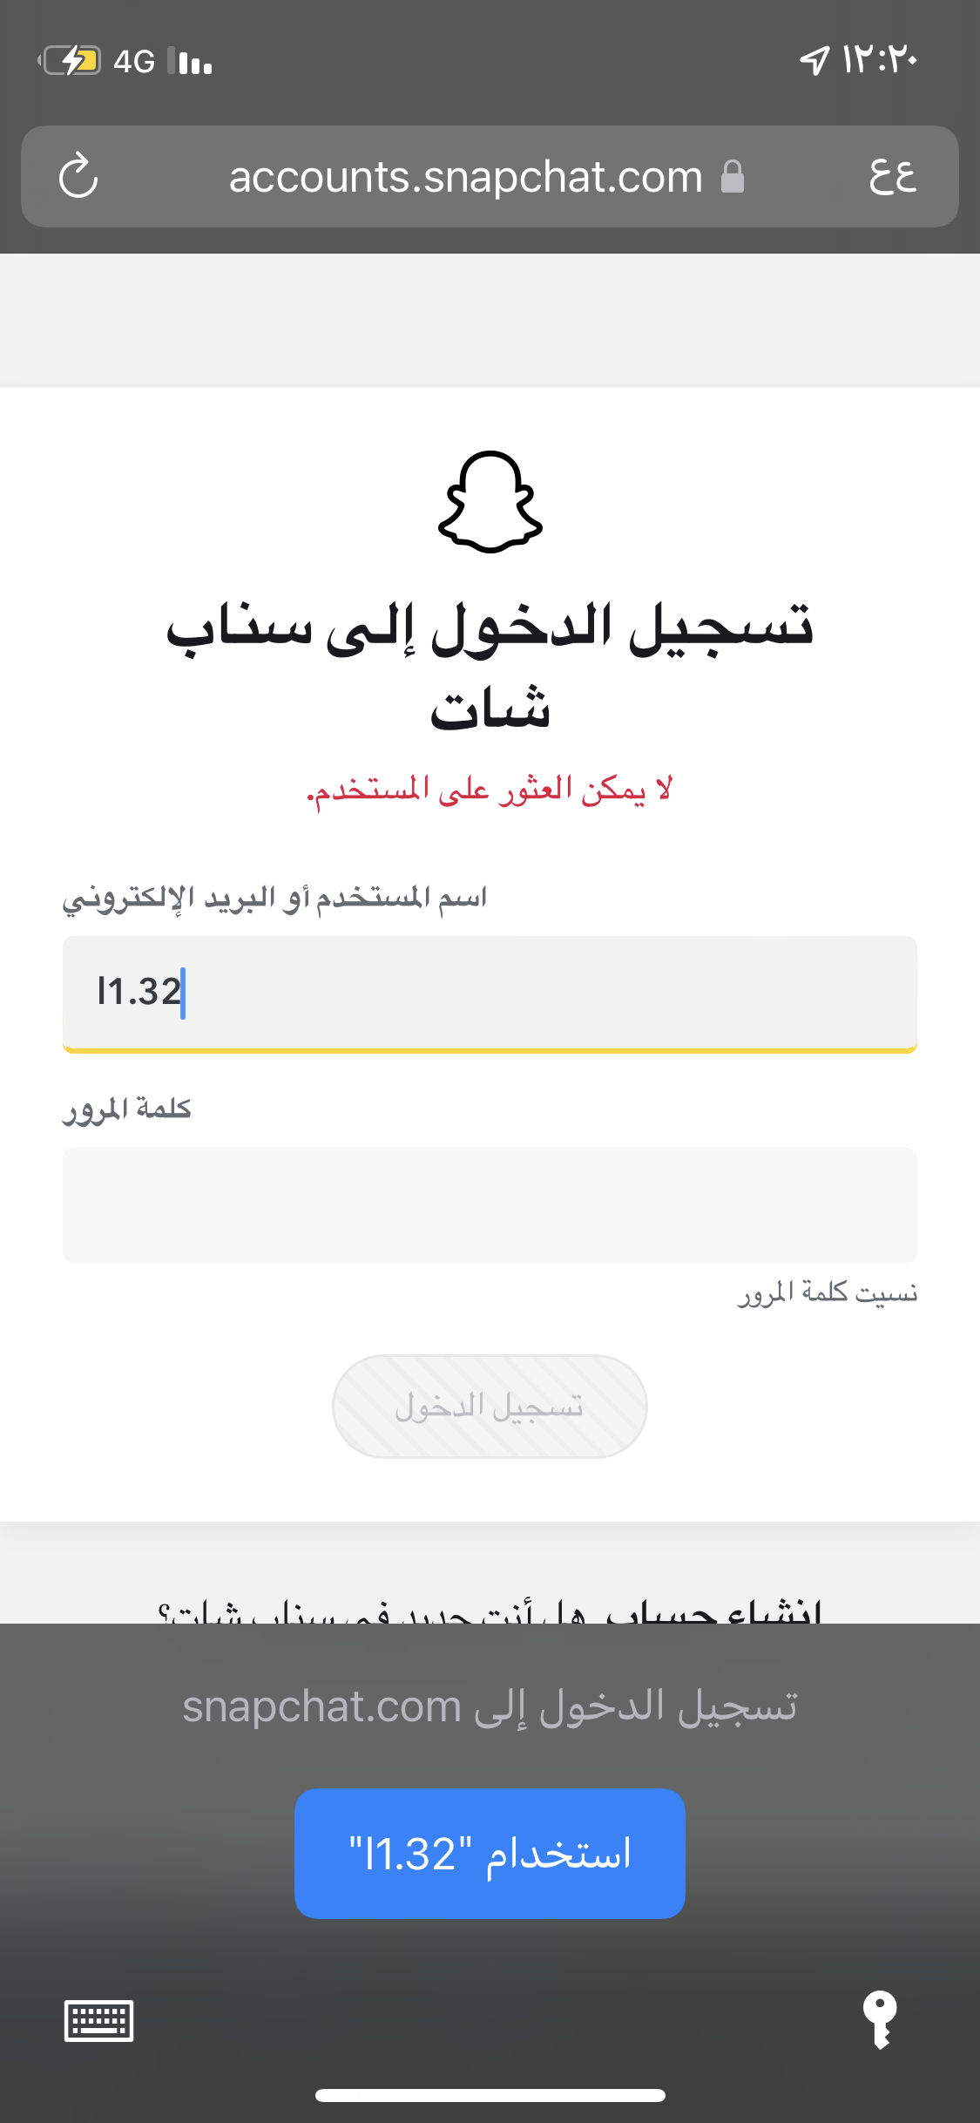Focus the username or email field containing l1.32
The image size is (980, 2123).
490,994
